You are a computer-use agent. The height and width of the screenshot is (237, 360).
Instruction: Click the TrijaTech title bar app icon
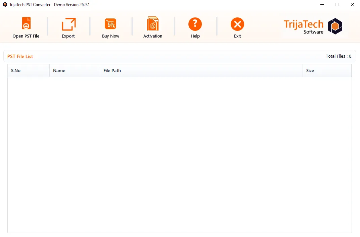click(5, 4)
